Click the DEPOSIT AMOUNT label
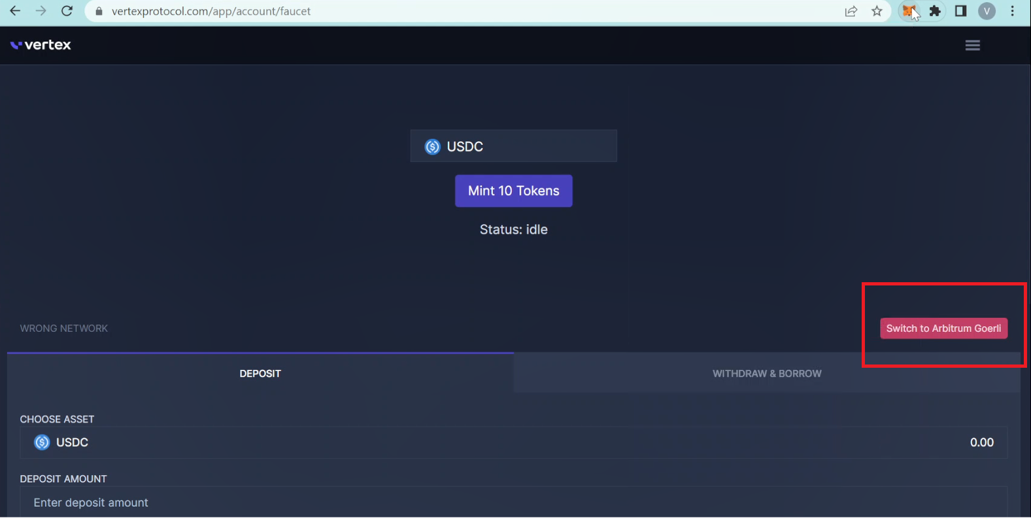This screenshot has height=518, width=1031. [63, 479]
